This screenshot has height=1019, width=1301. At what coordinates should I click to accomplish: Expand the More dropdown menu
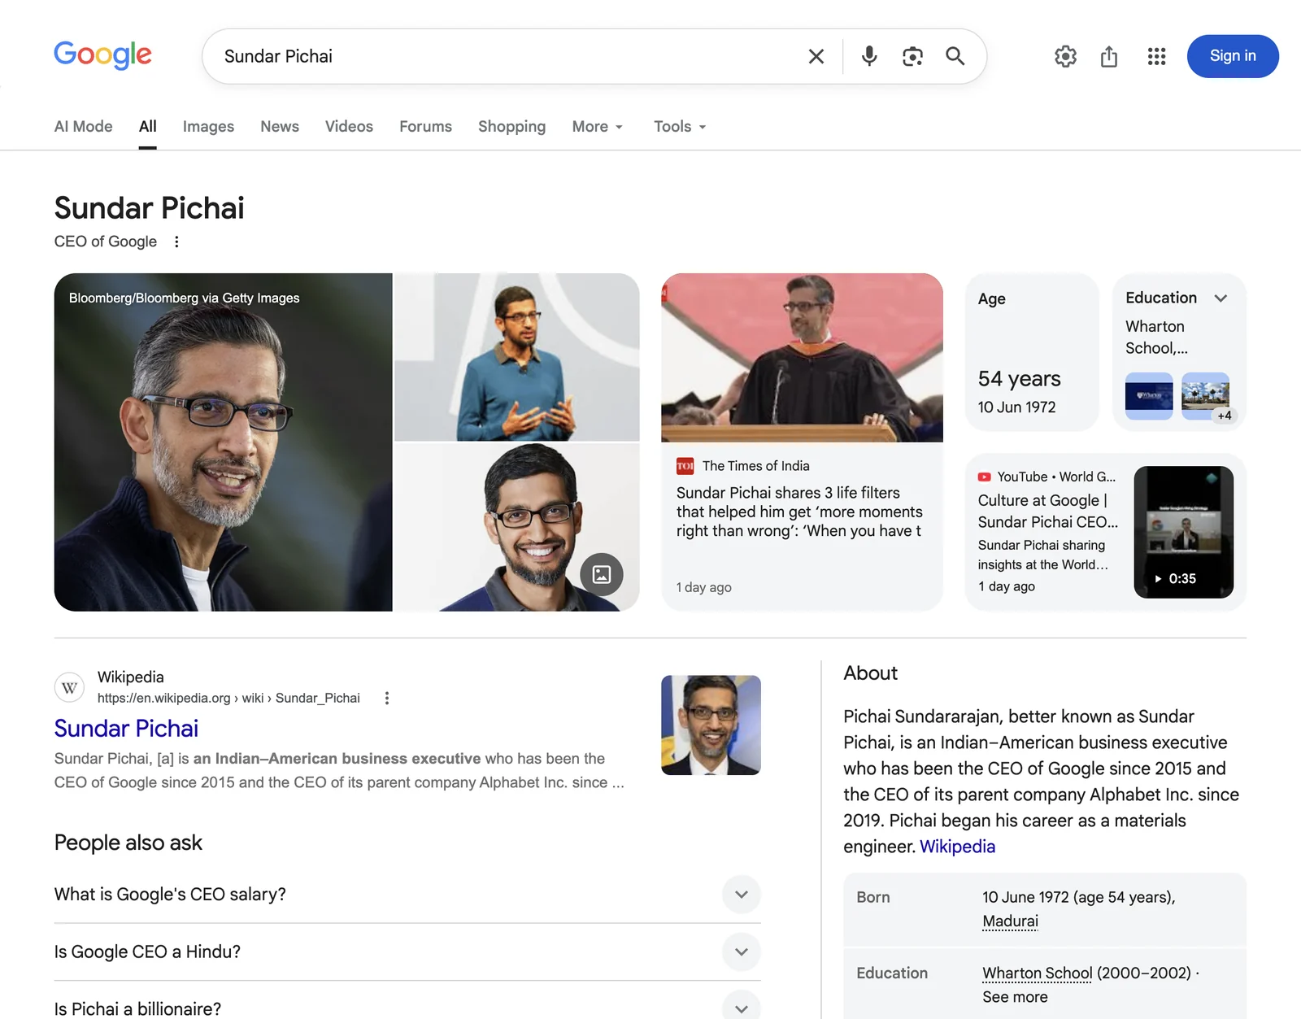pyautogui.click(x=598, y=126)
